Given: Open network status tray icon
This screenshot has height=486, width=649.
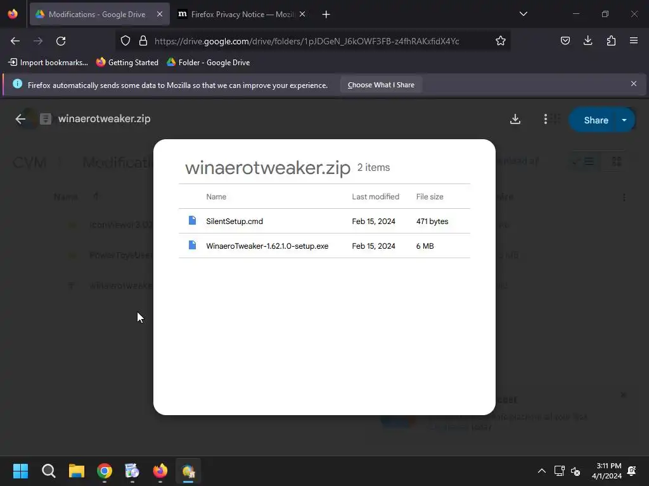Looking at the screenshot, I should click(x=559, y=471).
